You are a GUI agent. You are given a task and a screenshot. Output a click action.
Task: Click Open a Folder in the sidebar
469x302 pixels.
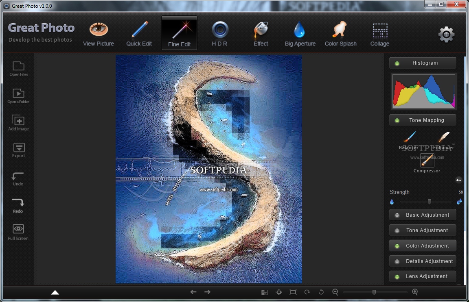tap(19, 96)
